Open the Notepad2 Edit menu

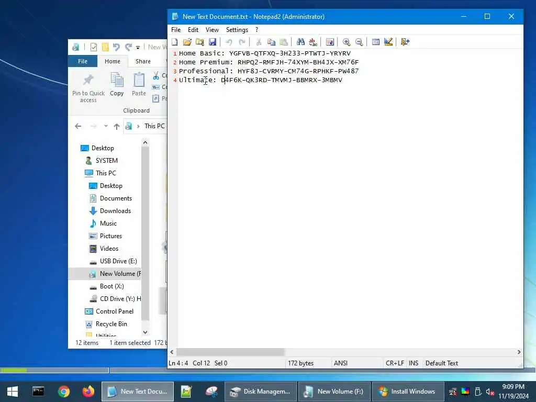tap(193, 30)
